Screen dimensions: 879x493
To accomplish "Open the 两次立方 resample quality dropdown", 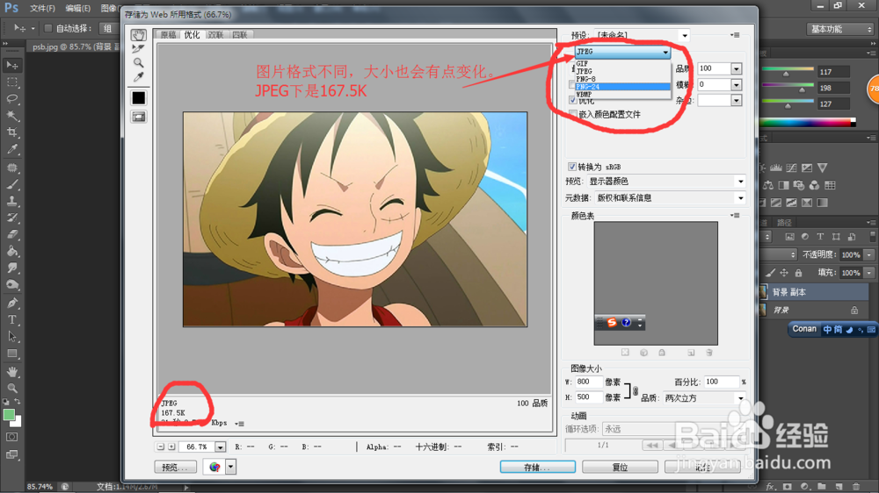I will [x=704, y=398].
